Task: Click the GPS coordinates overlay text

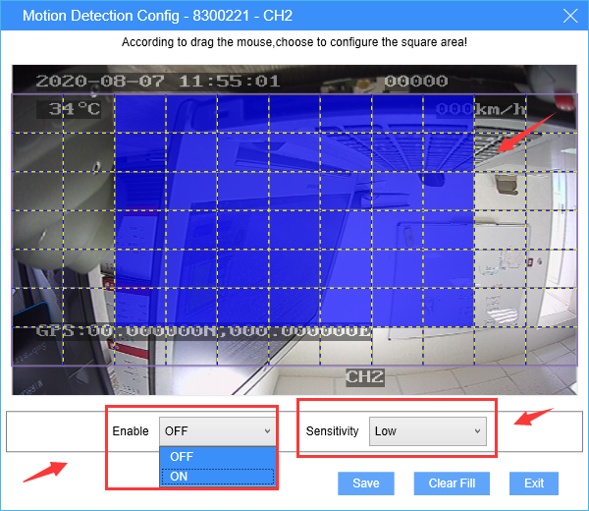Action: (203, 331)
